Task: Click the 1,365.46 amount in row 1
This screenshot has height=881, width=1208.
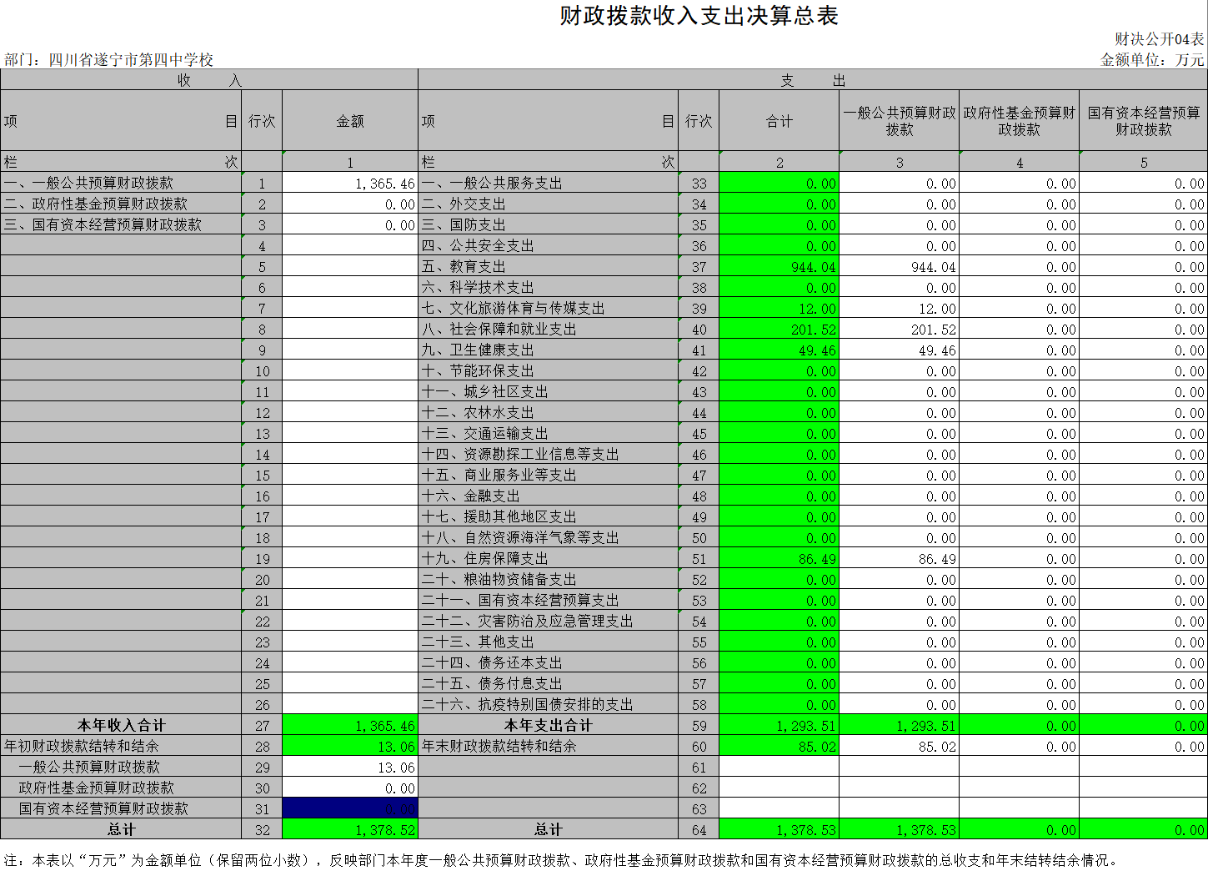Action: coord(350,184)
